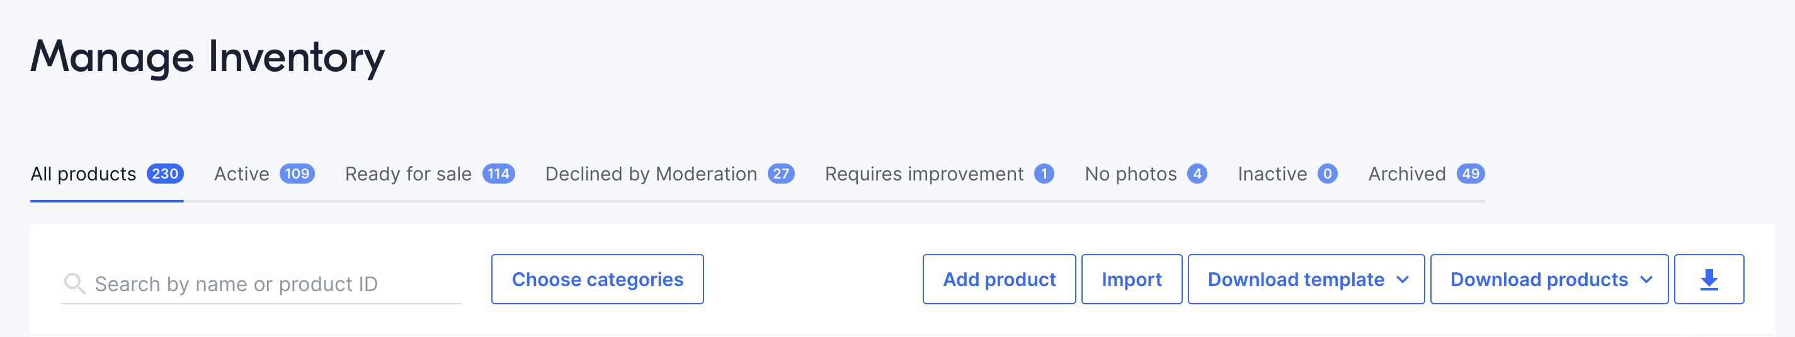Screen dimensions: 1795x337
Task: Expand the Download products dropdown
Action: point(1549,279)
